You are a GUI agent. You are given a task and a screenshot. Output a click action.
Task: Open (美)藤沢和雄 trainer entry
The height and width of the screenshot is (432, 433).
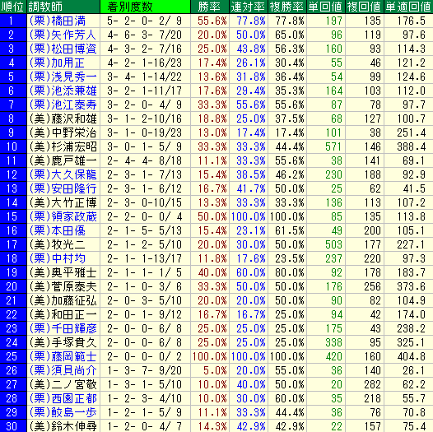click(63, 118)
